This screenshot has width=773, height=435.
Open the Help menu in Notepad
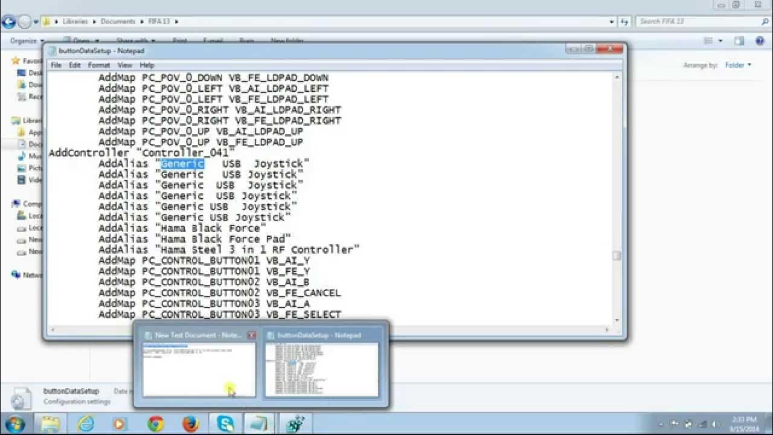tap(147, 65)
